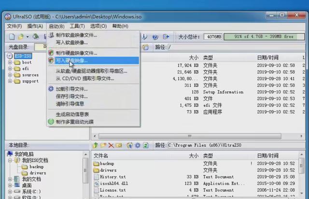The height and width of the screenshot is (199, 309).
Task: Choose 生成启动信息表 entry
Action: [94, 114]
